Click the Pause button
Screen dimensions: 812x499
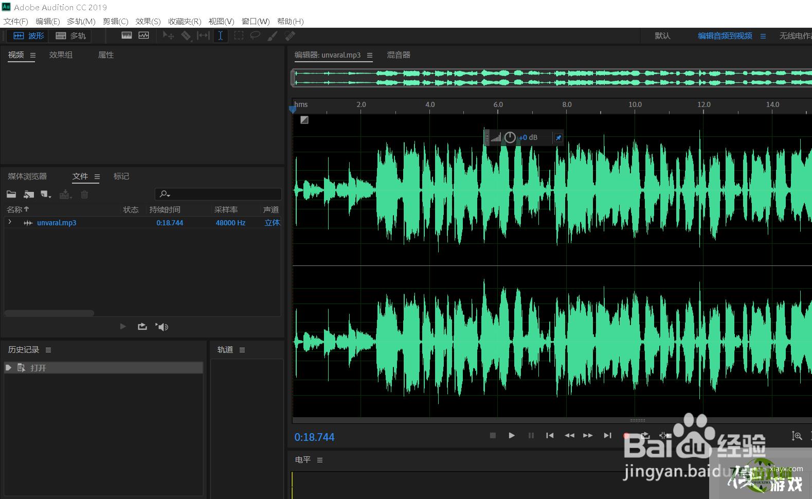click(531, 435)
